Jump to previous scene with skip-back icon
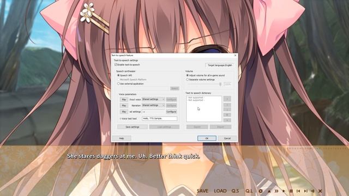 pos(298,191)
